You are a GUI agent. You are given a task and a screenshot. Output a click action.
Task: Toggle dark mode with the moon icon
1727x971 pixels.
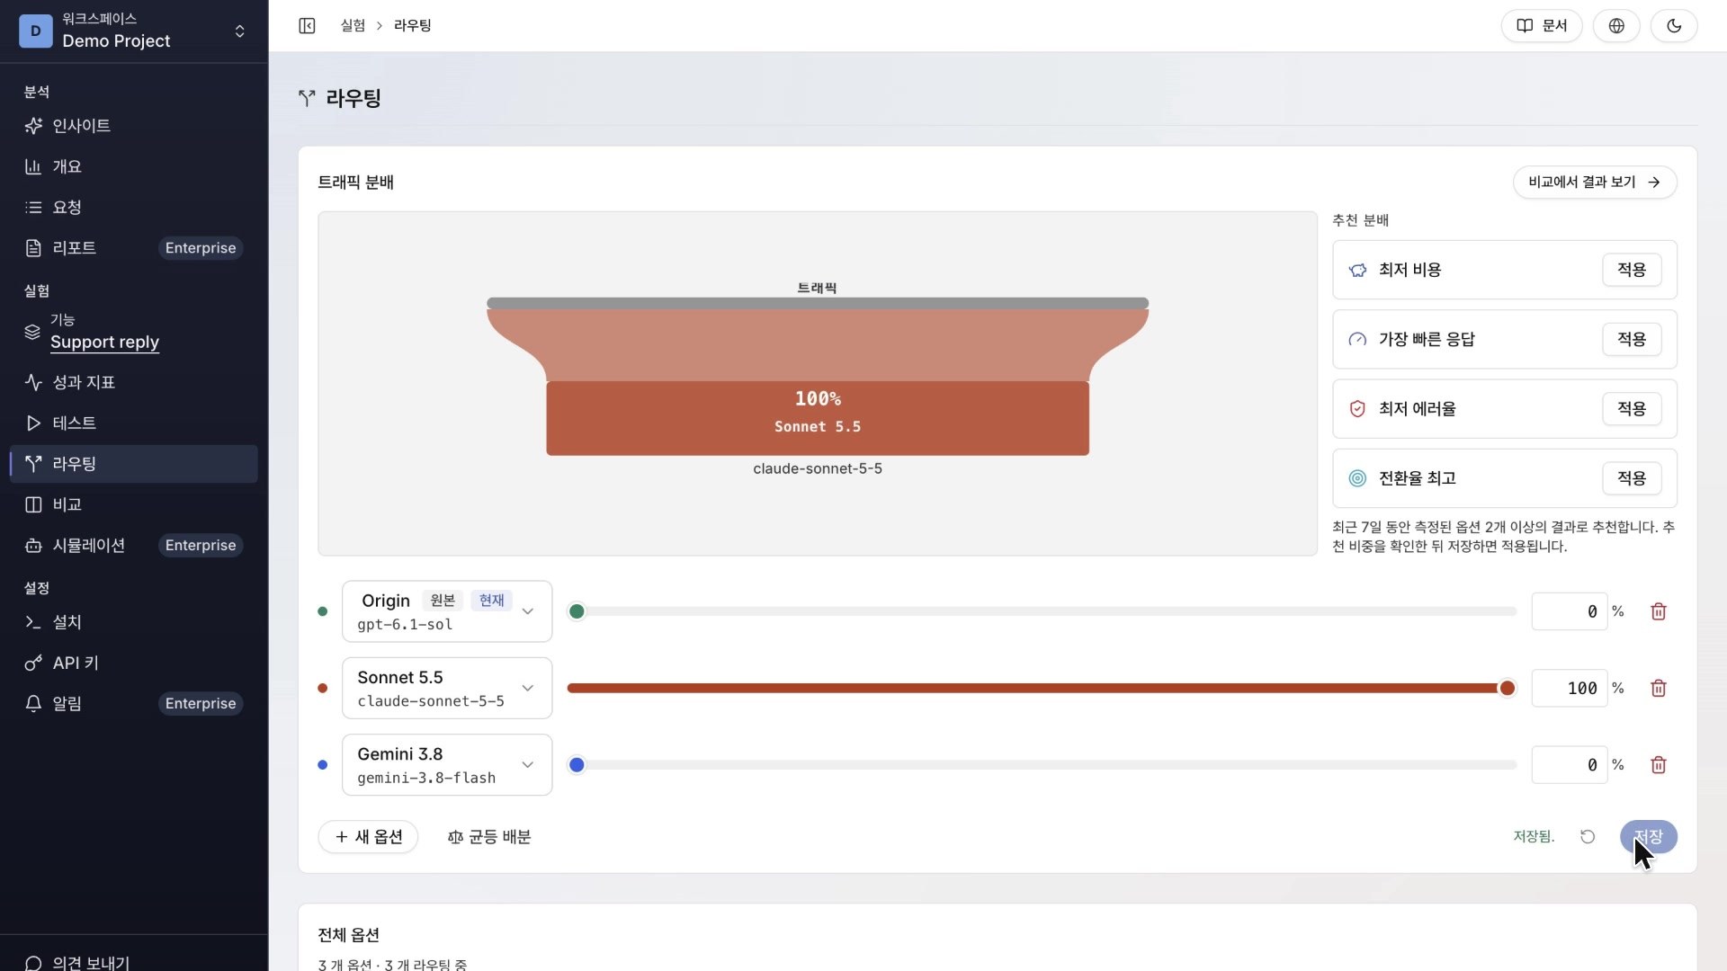click(1673, 25)
